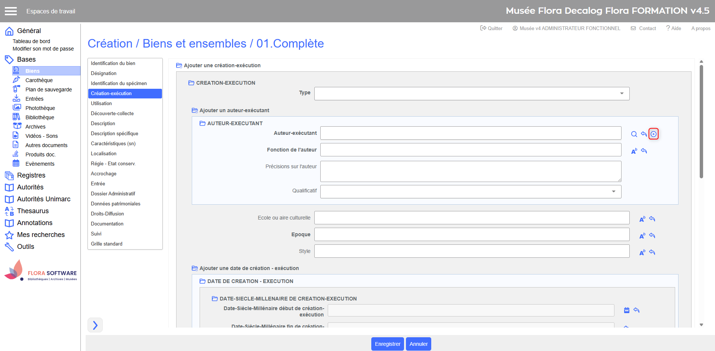715x351 pixels.
Task: Select the Localisation section tab
Action: pos(104,153)
